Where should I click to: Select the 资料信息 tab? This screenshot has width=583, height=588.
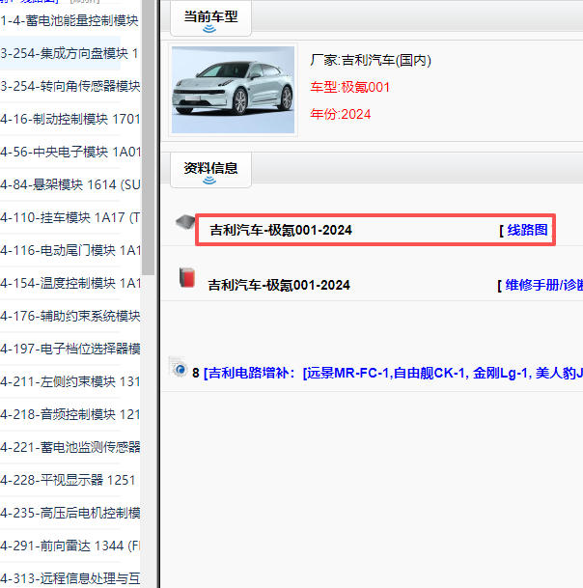(x=210, y=170)
